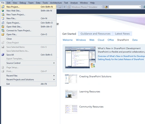This screenshot has width=145, height=124.
Task: Open the View menu
Action: click(x=15, y=3)
